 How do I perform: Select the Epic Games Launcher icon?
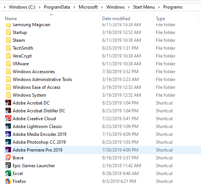click(8, 165)
